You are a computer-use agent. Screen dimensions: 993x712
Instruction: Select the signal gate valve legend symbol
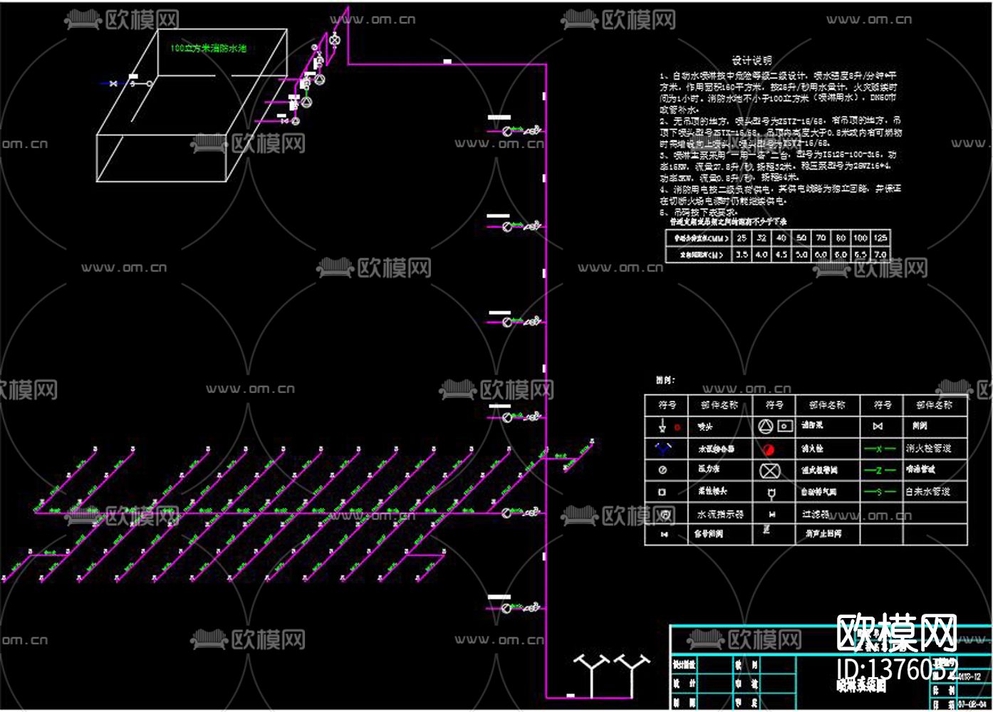(x=664, y=534)
